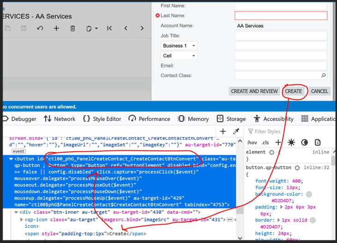The width and height of the screenshot is (337, 243).
Task: Switch to the Style Editor tab
Action: pos(102,119)
